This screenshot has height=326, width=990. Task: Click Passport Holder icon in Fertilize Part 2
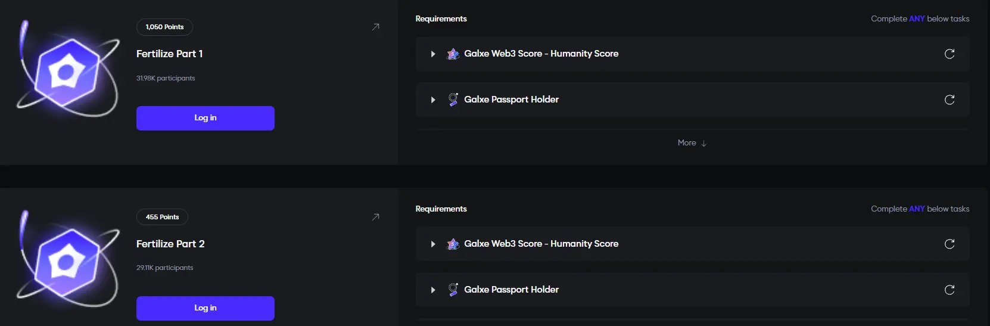453,290
